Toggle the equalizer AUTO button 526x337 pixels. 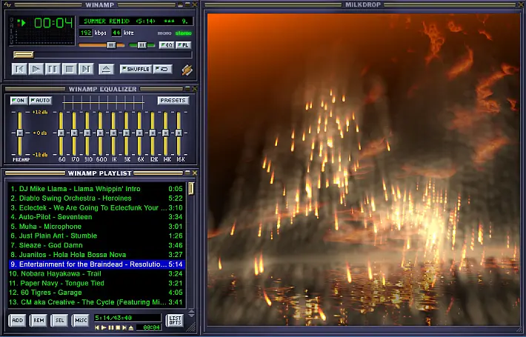(40, 100)
